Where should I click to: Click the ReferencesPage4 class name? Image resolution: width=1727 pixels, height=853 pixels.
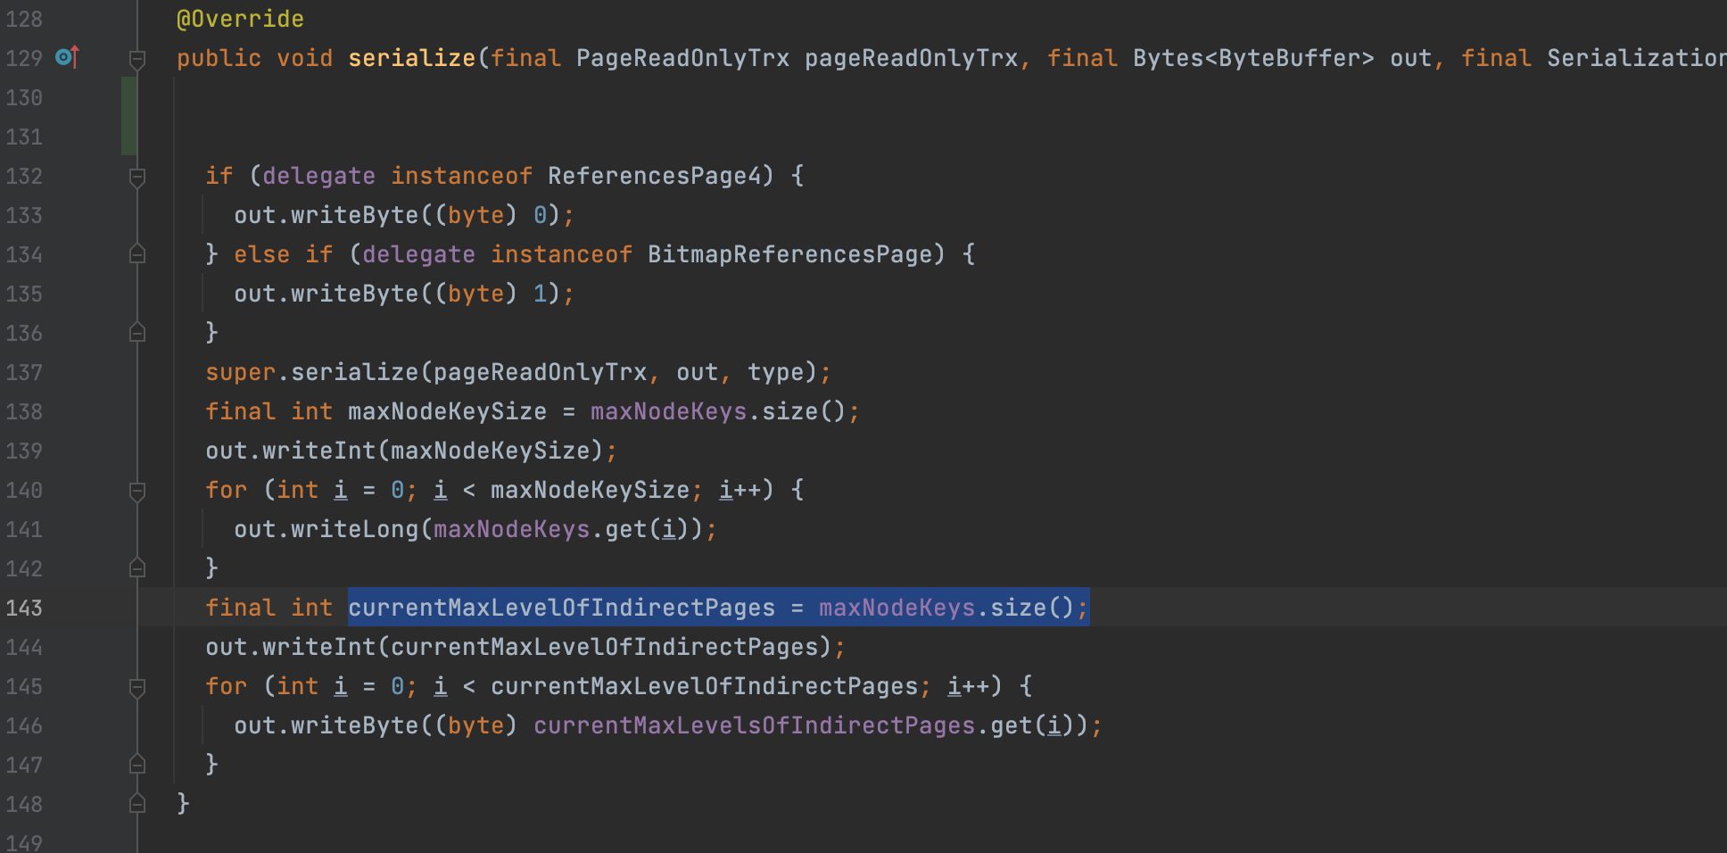[x=655, y=176]
